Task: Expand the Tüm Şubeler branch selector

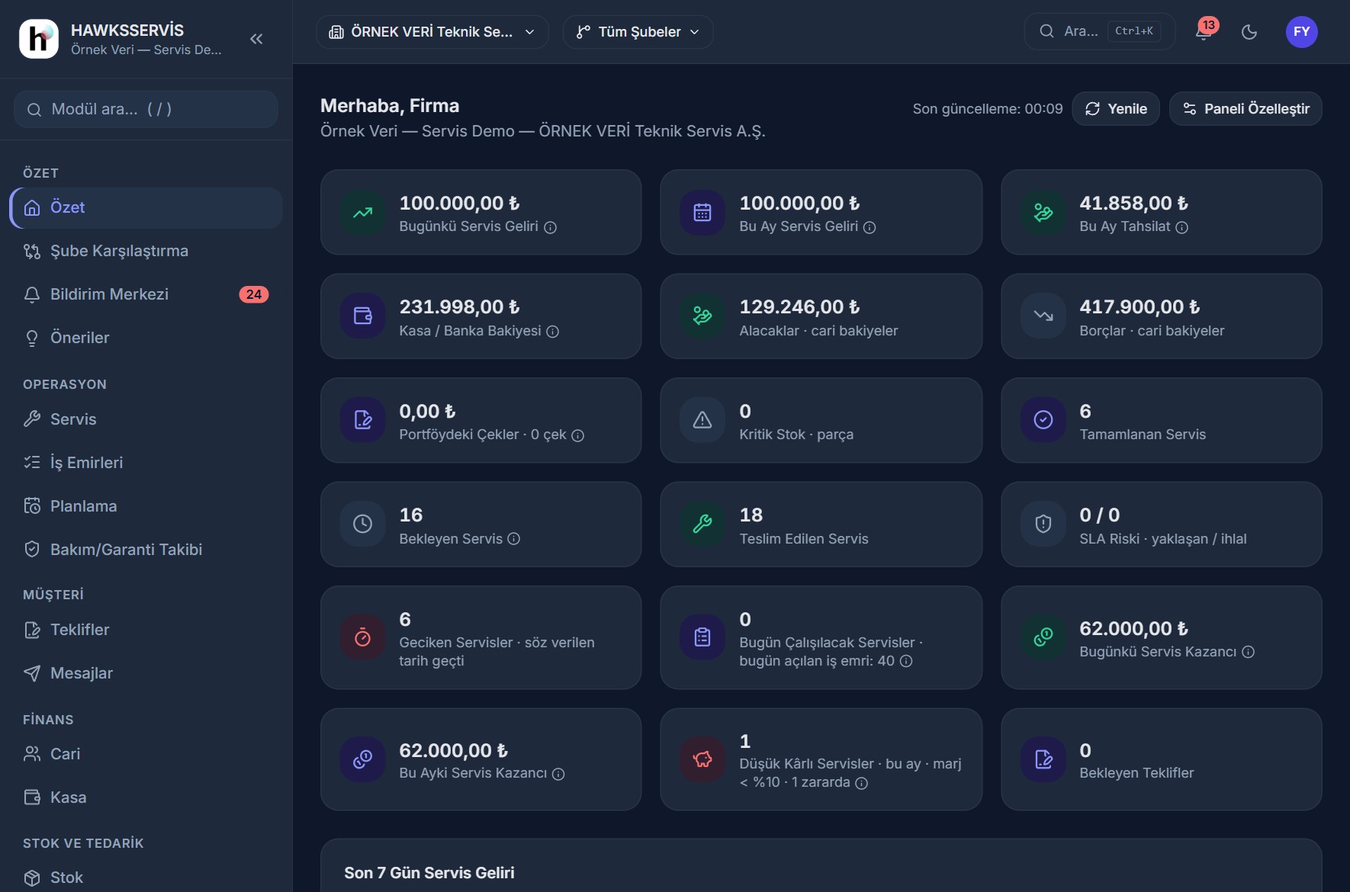Action: click(x=638, y=32)
